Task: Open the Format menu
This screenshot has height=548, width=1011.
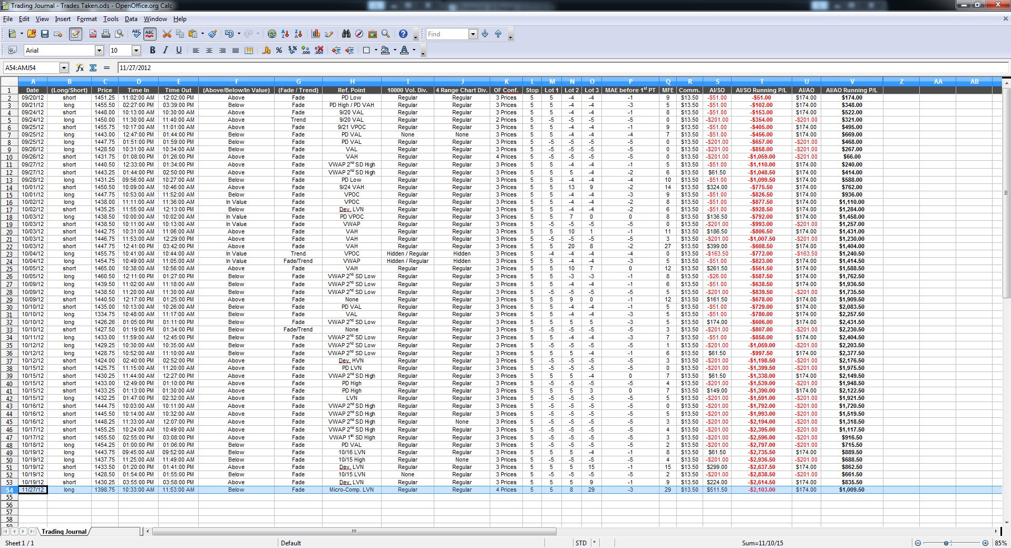Action: (x=87, y=19)
